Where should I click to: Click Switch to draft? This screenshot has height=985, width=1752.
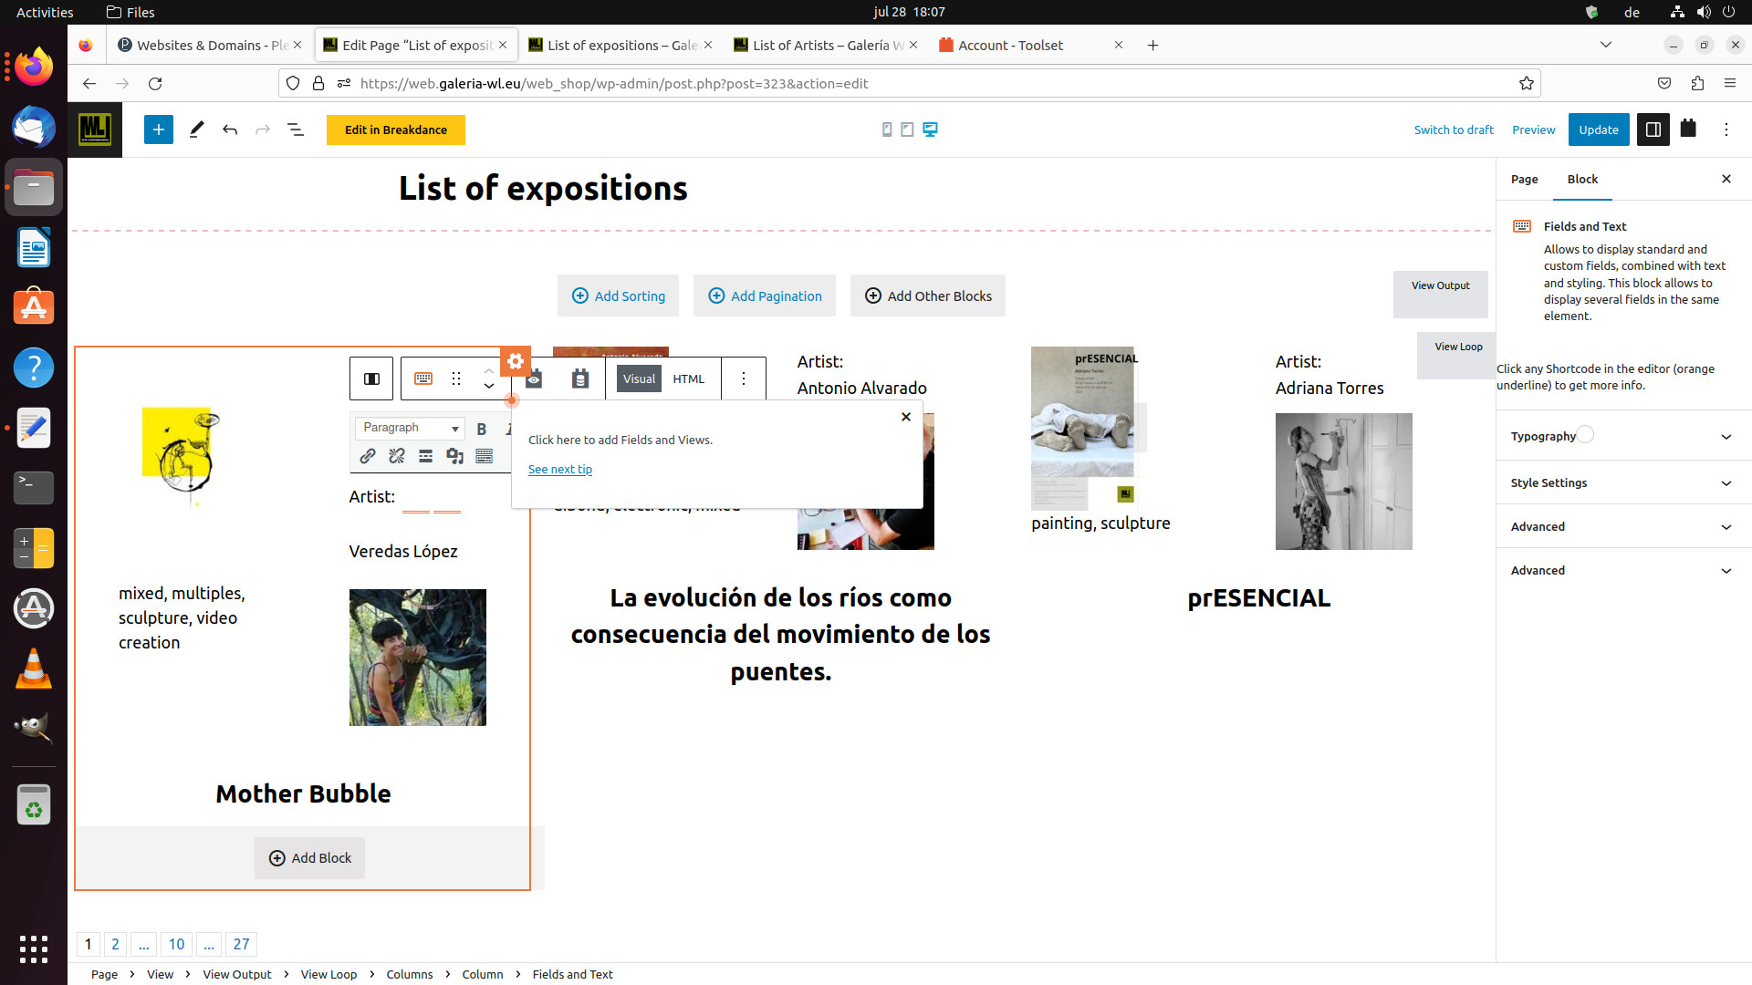1454,130
